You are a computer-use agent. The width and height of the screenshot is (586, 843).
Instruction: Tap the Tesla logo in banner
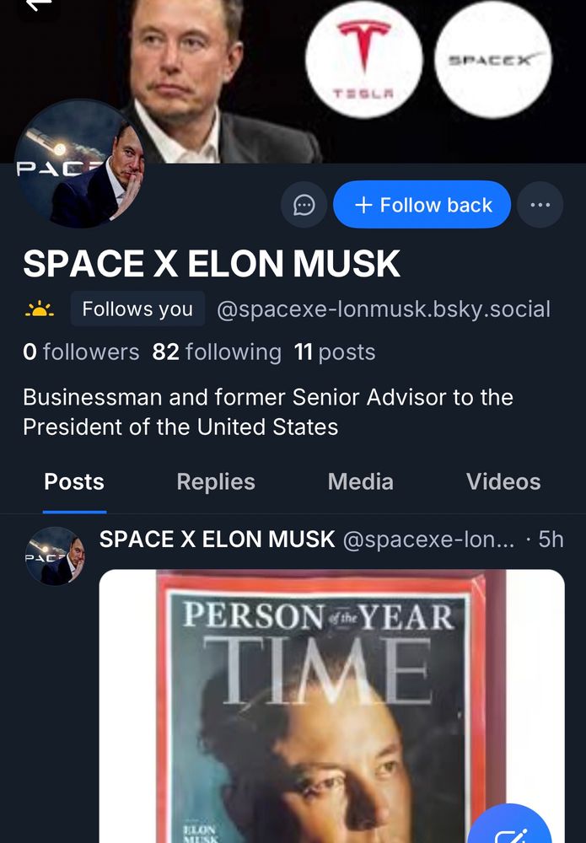coord(364,59)
